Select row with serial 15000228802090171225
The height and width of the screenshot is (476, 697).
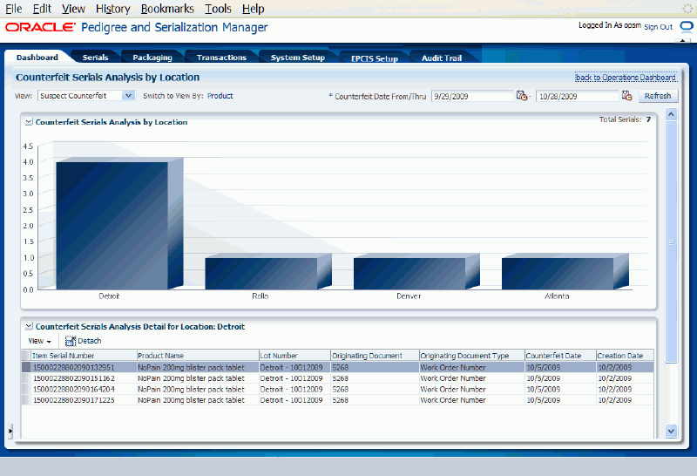point(338,400)
